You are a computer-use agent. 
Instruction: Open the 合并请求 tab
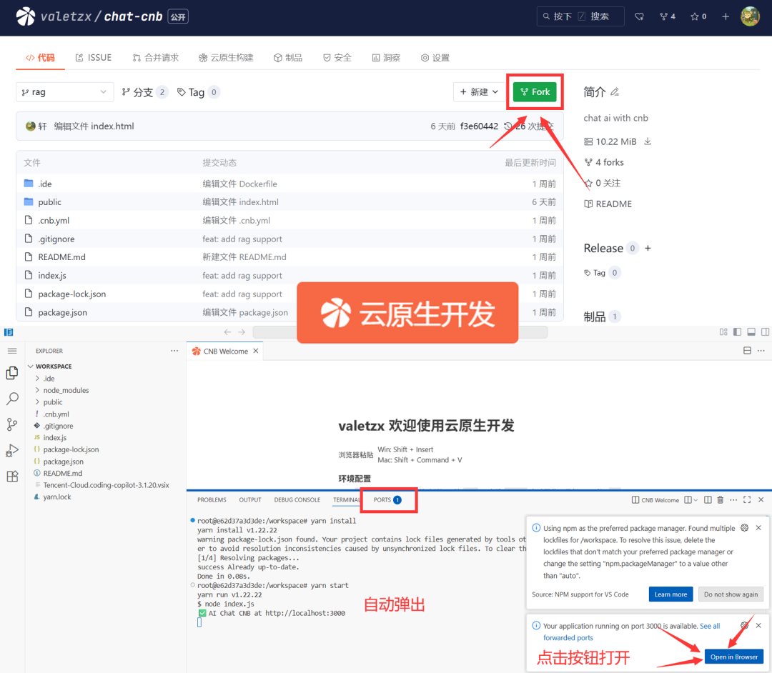click(x=156, y=58)
